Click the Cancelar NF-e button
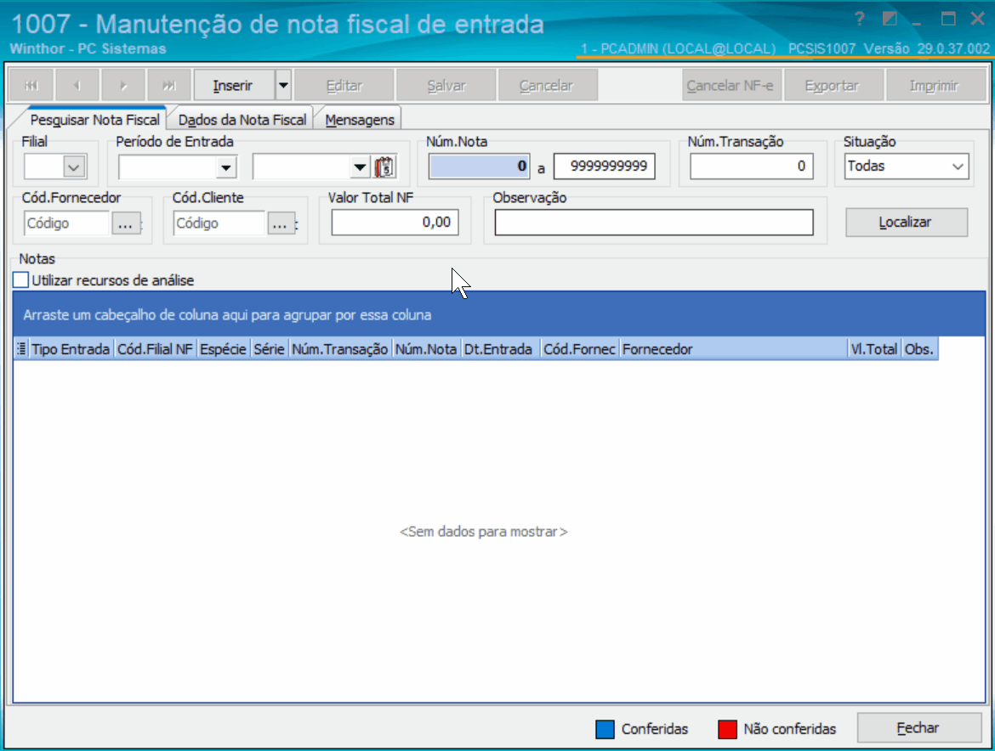The width and height of the screenshot is (995, 751). point(731,86)
